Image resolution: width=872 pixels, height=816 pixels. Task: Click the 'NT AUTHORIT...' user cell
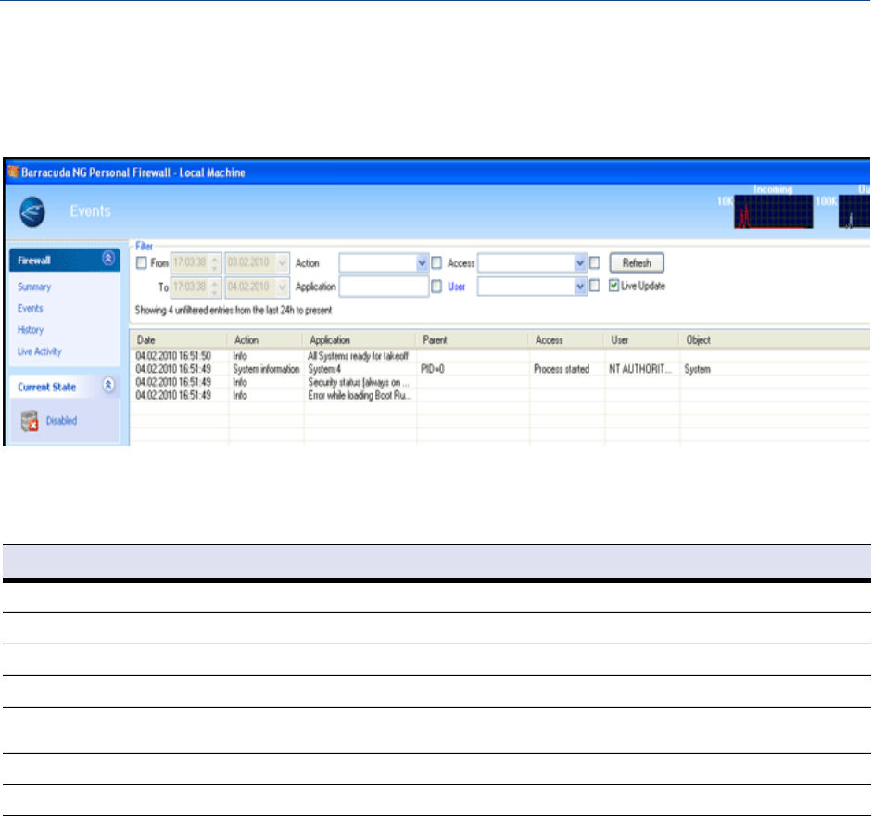pyautogui.click(x=640, y=369)
